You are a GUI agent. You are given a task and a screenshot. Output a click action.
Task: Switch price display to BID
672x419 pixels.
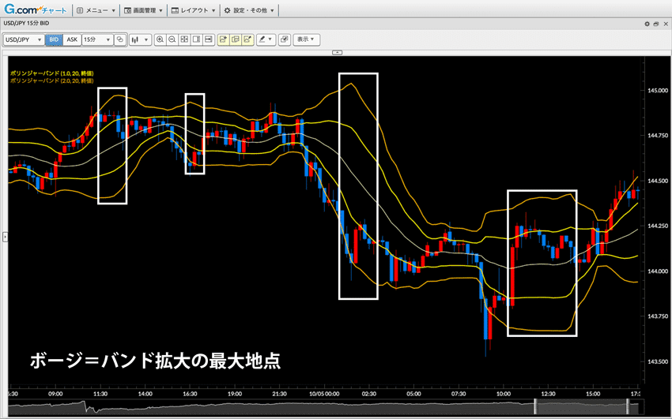54,39
